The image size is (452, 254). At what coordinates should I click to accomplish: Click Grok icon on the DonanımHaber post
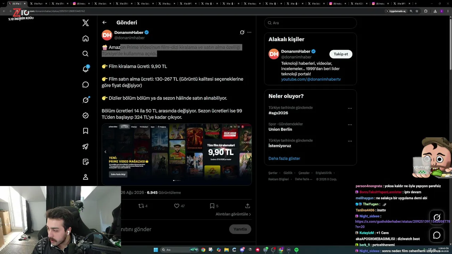coord(242,32)
